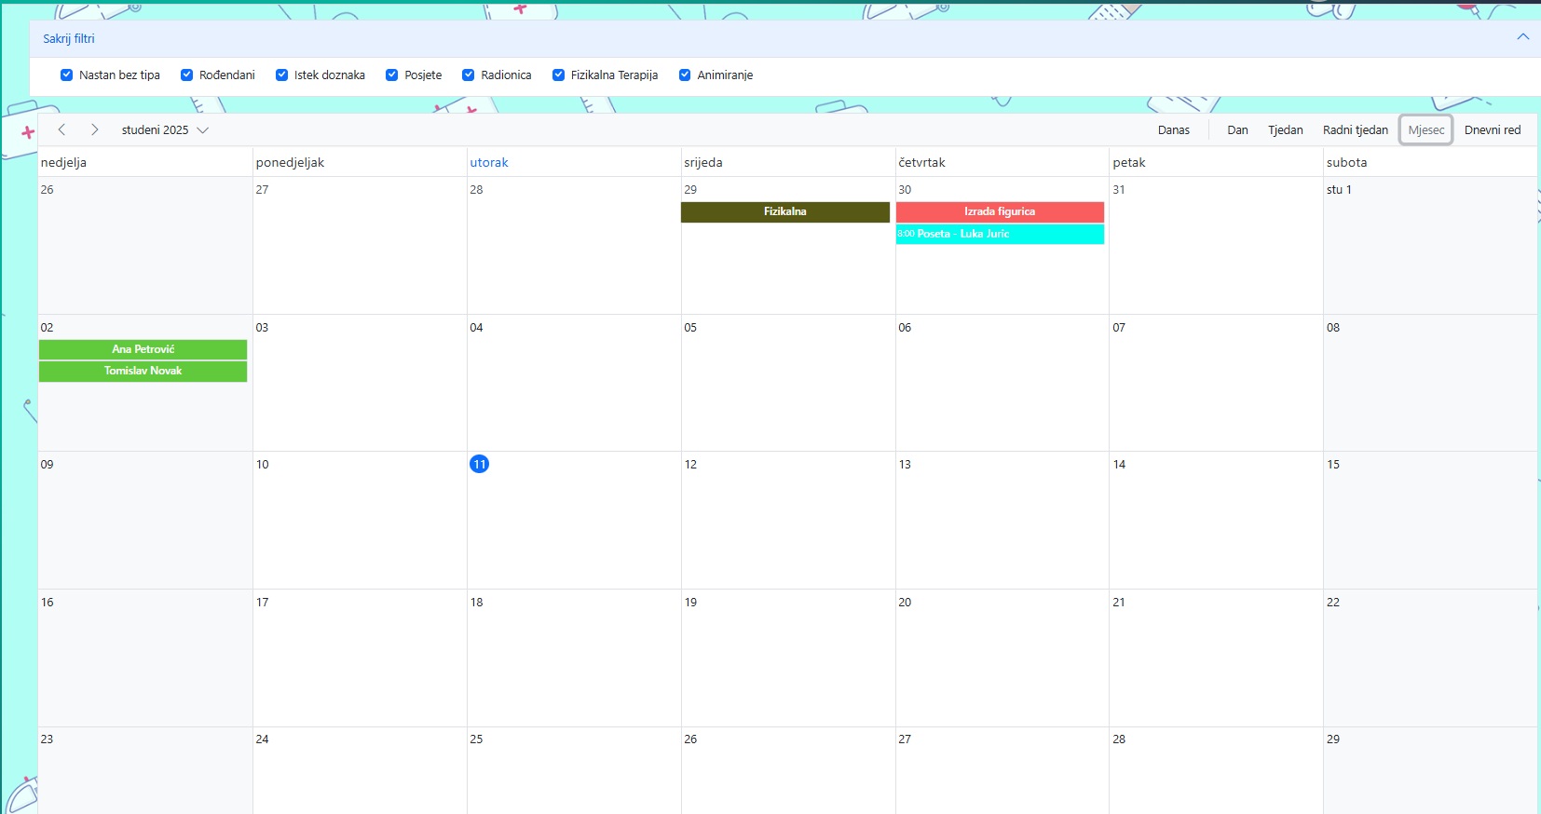Uncheck the Nastan bez tipa filter
The width and height of the screenshot is (1541, 814).
66,75
